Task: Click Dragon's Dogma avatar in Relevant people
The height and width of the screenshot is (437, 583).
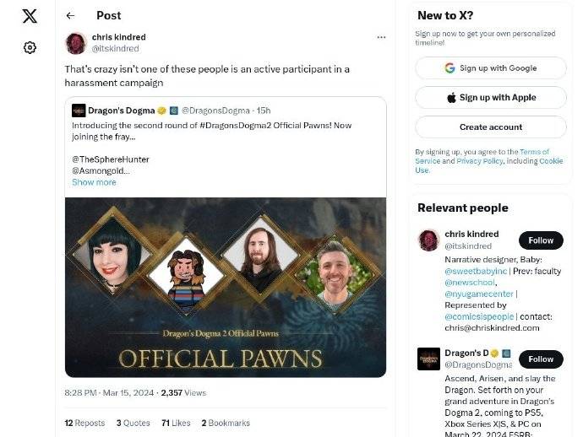Action: [428, 359]
